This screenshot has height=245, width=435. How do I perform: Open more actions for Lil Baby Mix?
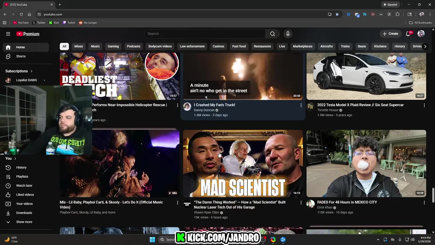[177, 203]
